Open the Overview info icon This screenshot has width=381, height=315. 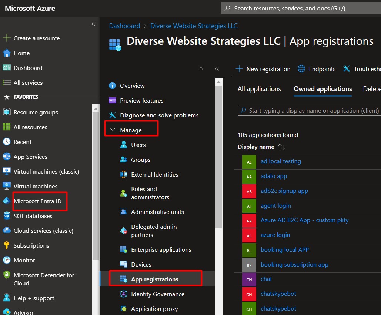112,86
